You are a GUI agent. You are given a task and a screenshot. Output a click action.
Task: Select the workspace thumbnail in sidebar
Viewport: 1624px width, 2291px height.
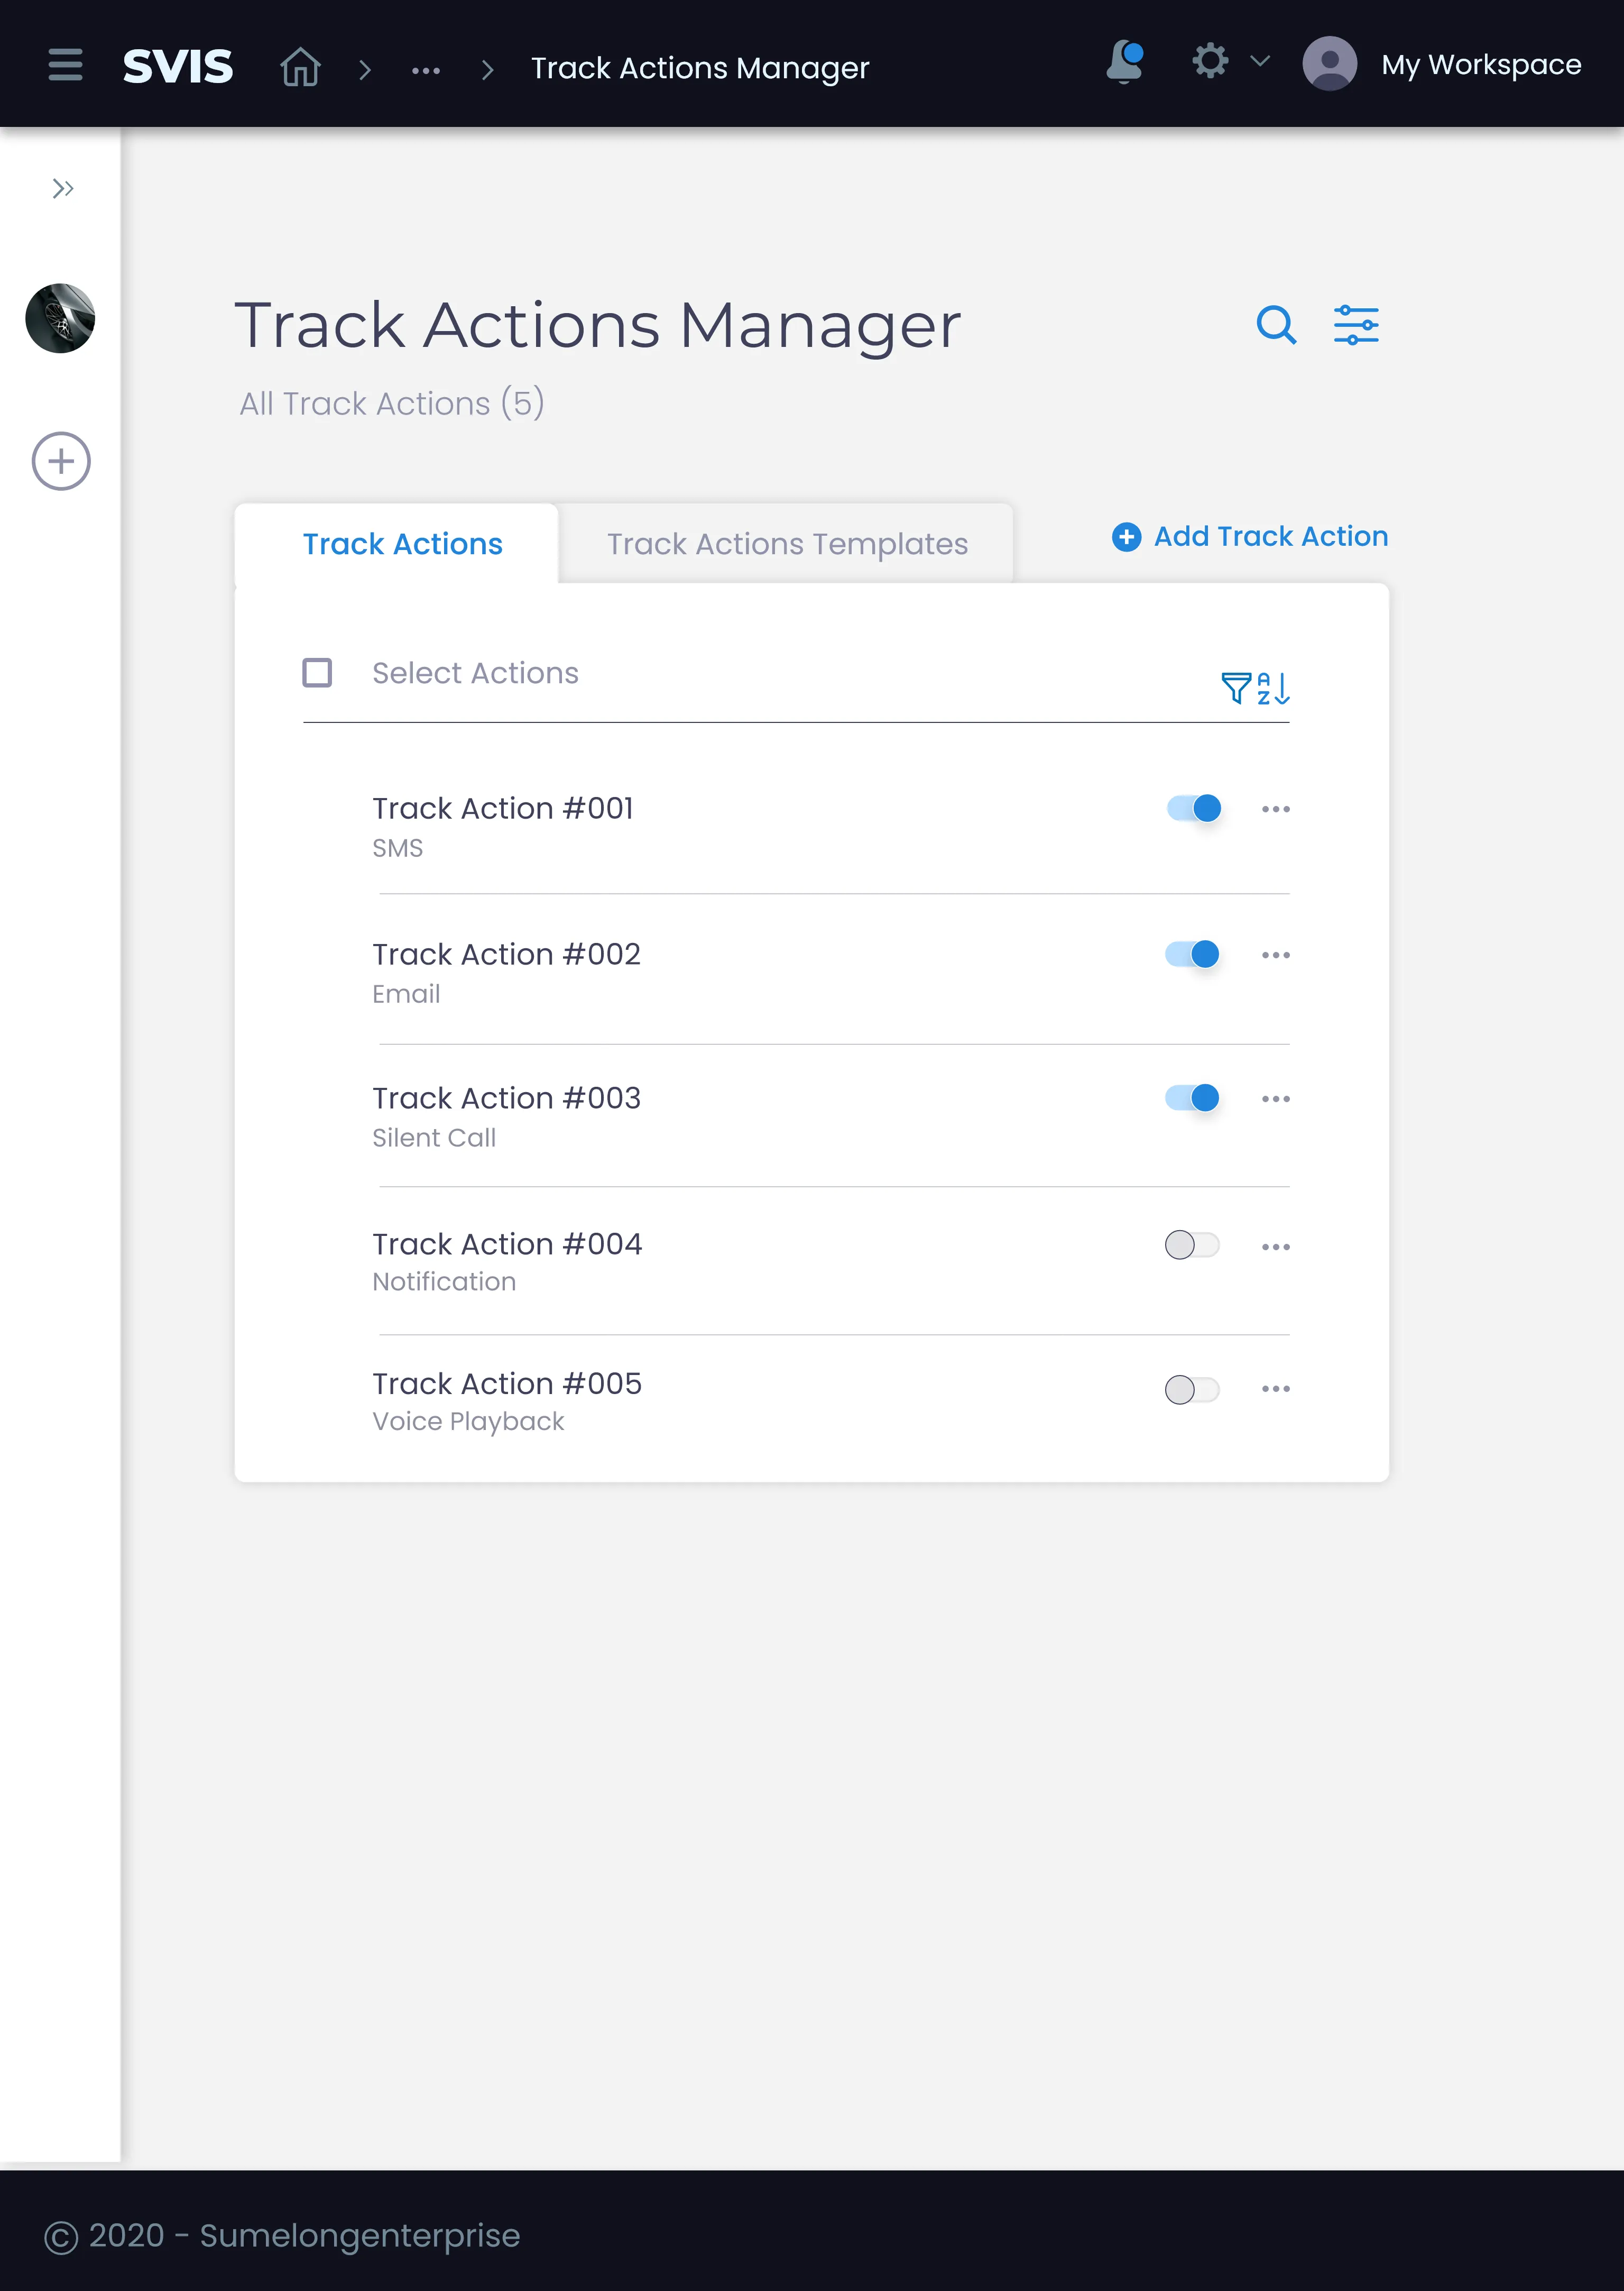pos(60,318)
